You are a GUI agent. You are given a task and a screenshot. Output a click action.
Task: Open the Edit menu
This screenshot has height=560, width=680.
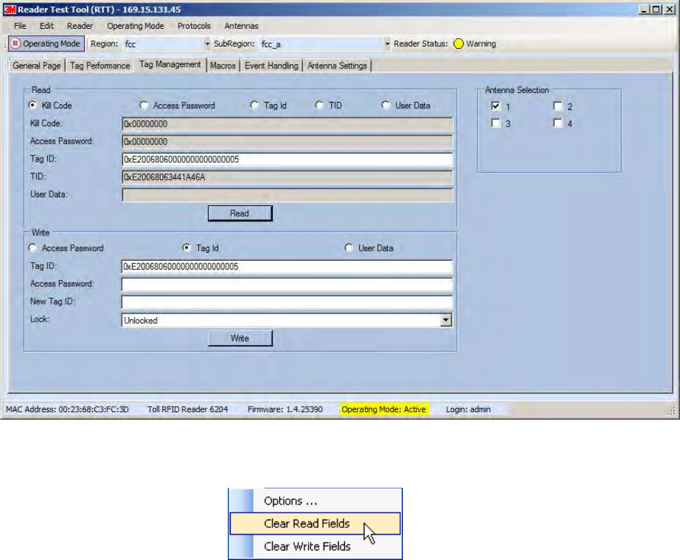[47, 26]
